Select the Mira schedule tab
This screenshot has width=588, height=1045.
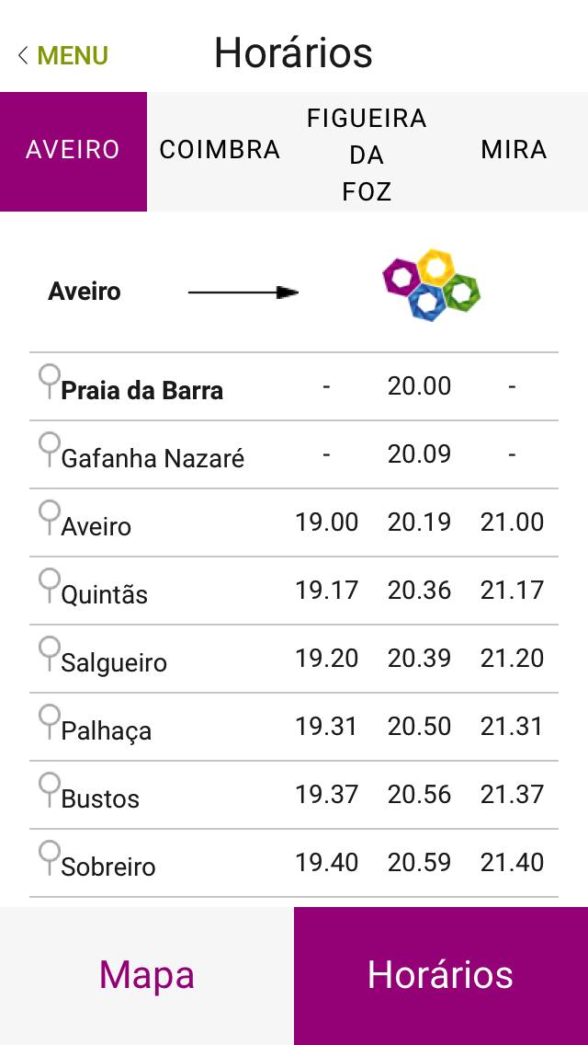pos(514,151)
